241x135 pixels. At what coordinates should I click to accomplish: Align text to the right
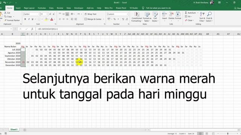(67, 19)
